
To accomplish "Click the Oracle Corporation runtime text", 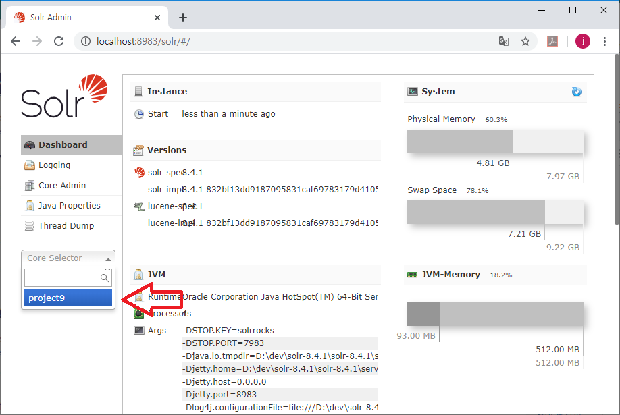I will point(280,297).
